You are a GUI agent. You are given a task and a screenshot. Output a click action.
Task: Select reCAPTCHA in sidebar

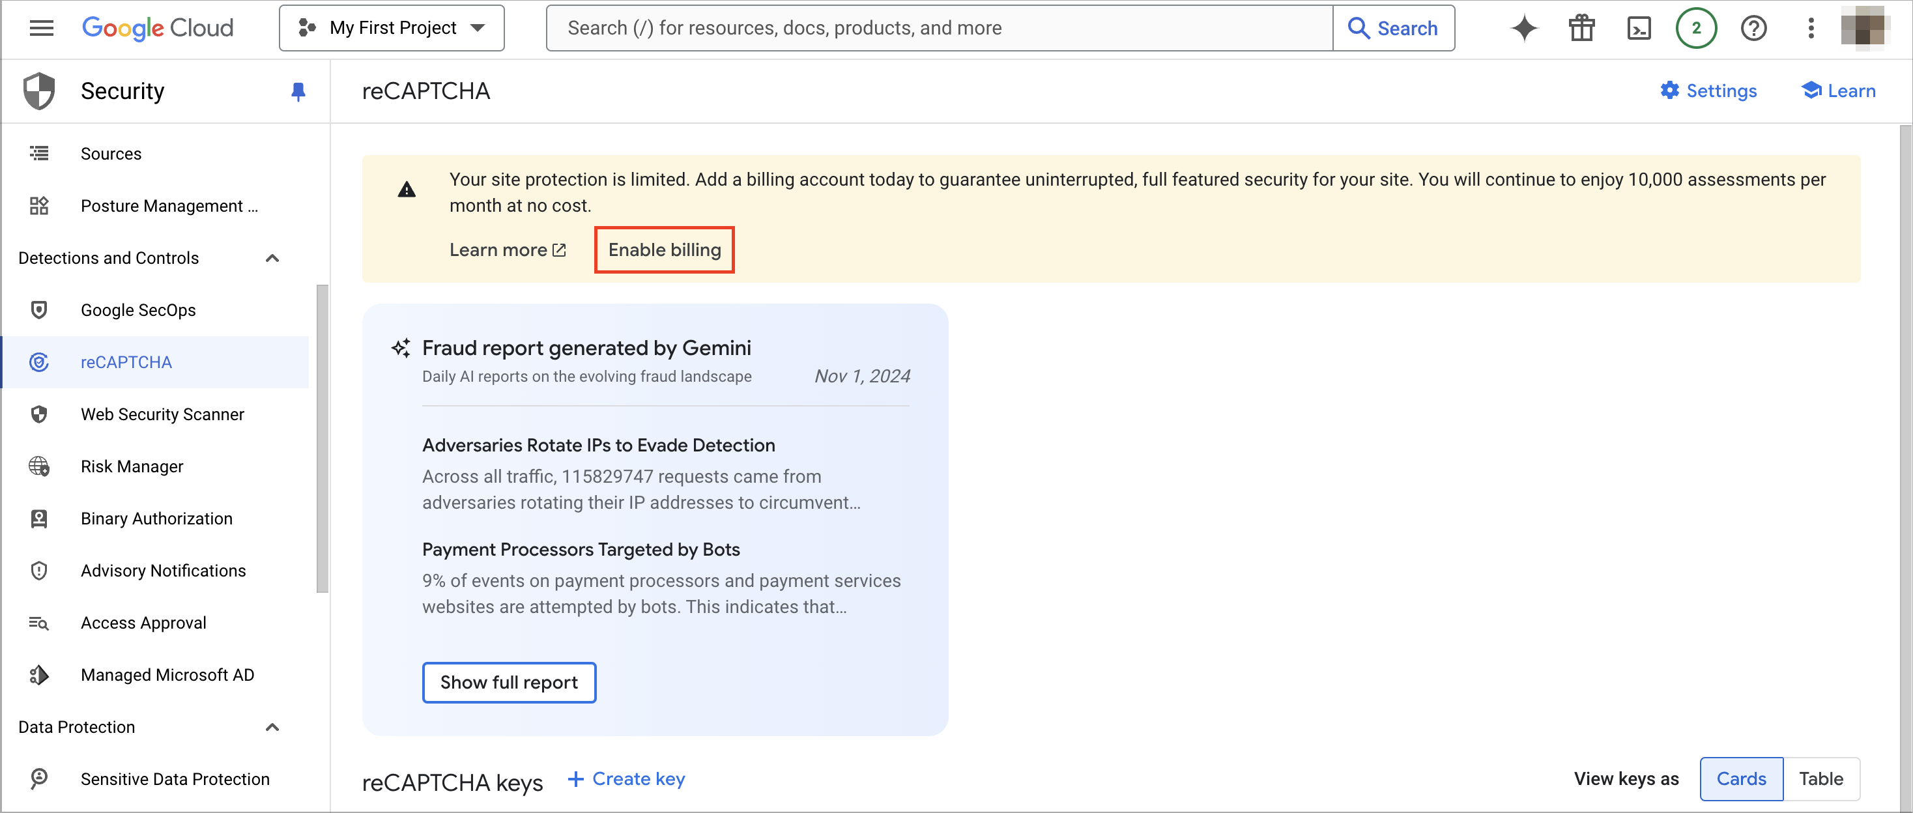point(156,362)
